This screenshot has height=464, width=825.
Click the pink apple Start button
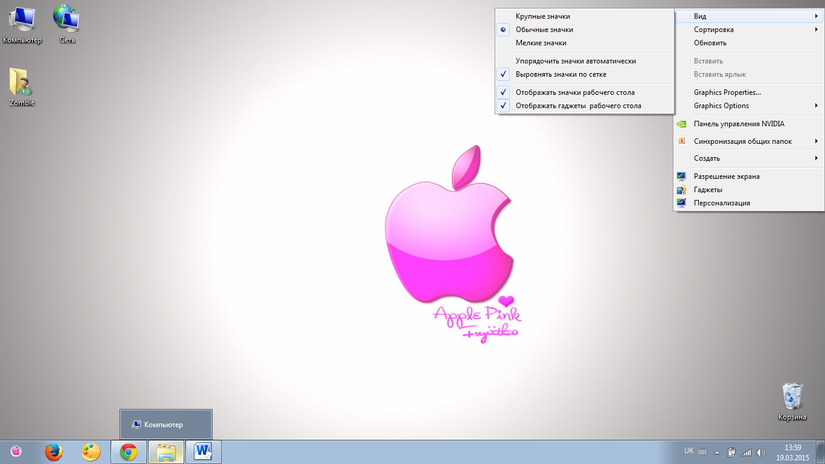pyautogui.click(x=16, y=451)
